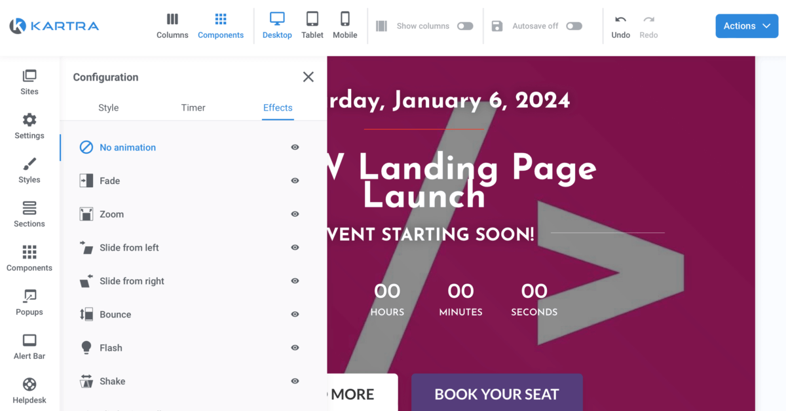The width and height of the screenshot is (786, 411).
Task: Close the Configuration panel
Action: (309, 77)
